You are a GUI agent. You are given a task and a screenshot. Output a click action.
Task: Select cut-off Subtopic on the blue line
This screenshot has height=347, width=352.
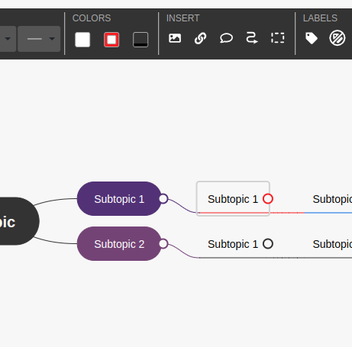point(332,199)
